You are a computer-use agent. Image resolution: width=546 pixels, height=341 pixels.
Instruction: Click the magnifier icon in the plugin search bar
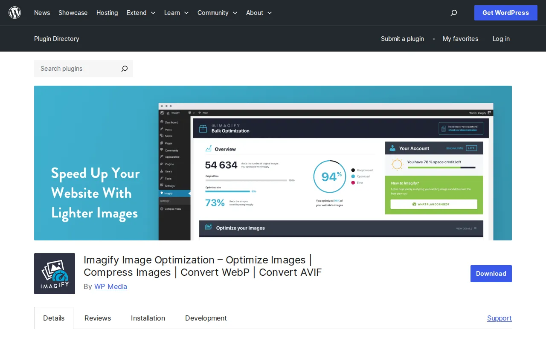click(x=124, y=69)
